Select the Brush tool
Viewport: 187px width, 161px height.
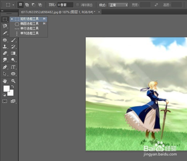click(13, 40)
